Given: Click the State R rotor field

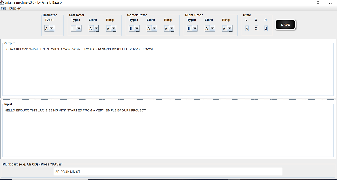Looking at the screenshot, I should [x=266, y=29].
